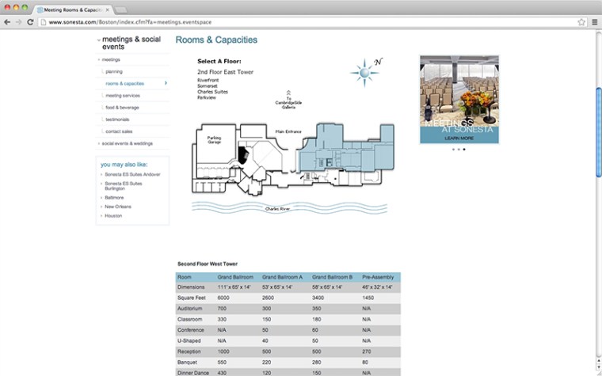Click the Parking Garage on the floor plan
602x376 pixels.
tap(214, 140)
